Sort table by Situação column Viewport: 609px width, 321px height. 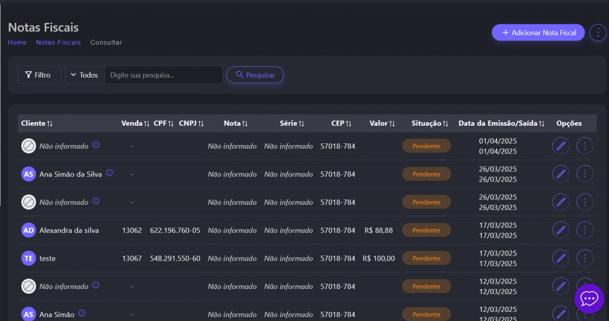point(430,123)
